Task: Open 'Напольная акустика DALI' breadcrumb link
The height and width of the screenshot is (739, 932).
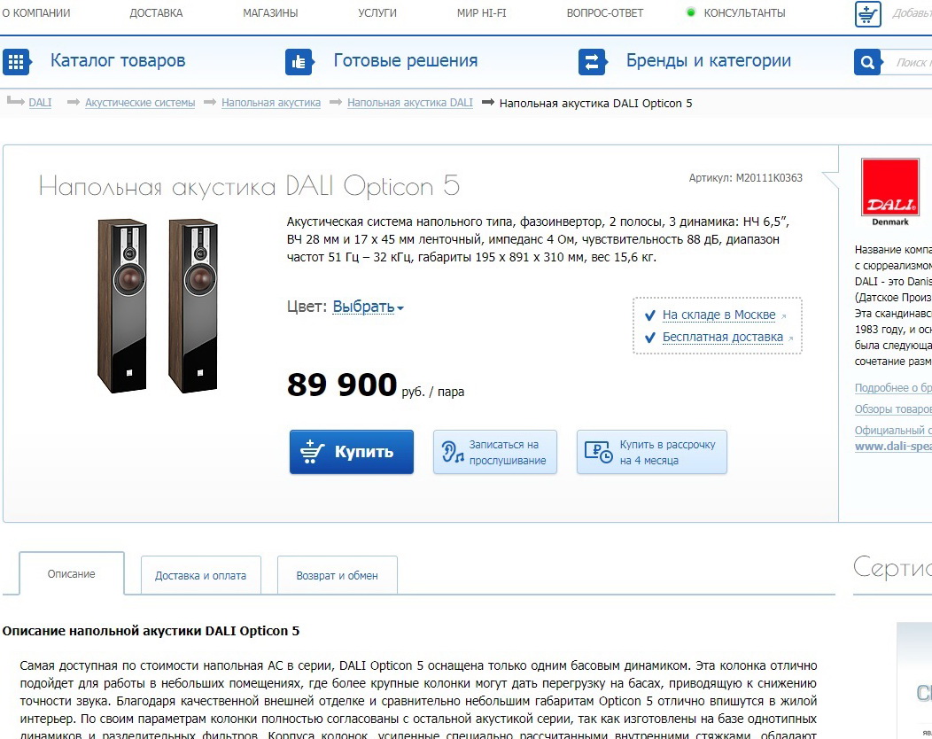Action: (410, 103)
